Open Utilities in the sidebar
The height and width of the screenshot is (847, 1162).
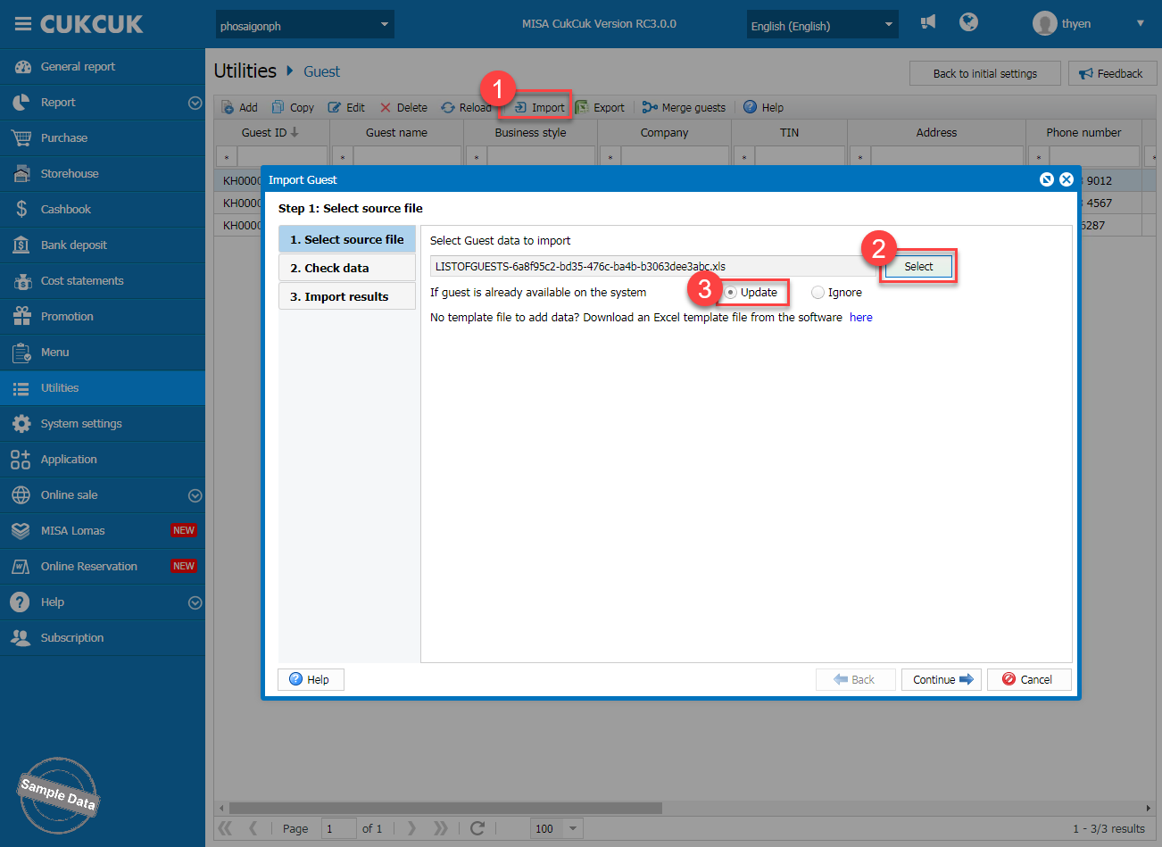click(103, 388)
